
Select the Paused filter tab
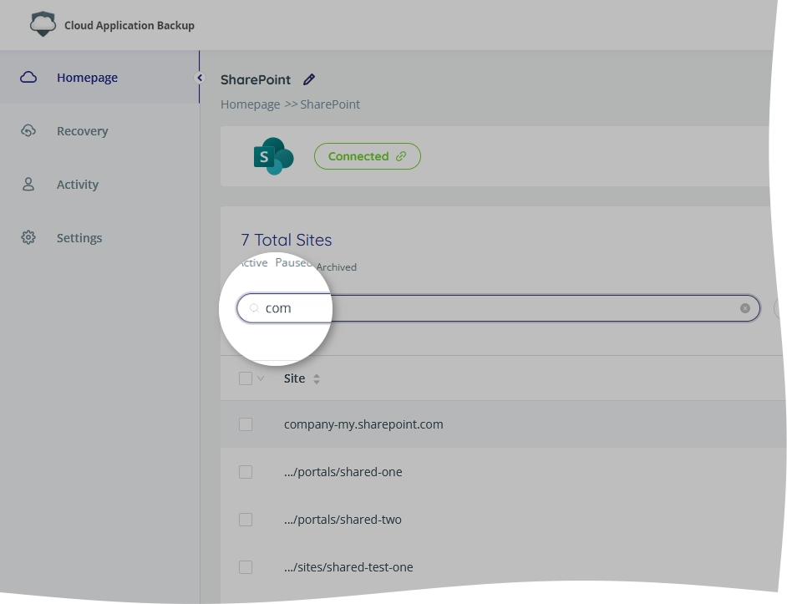pyautogui.click(x=293, y=262)
